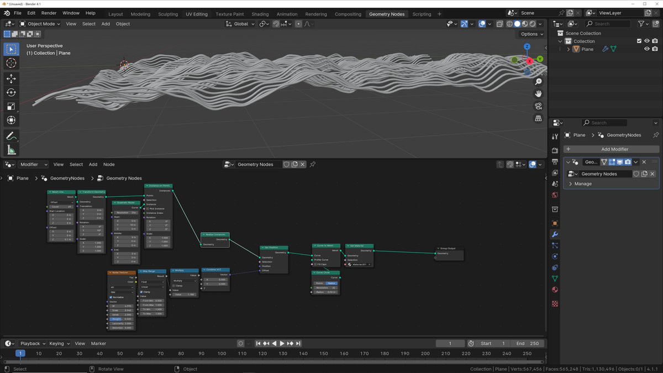Open the viewport Options dropdown
This screenshot has height=373, width=663.
pyautogui.click(x=532, y=34)
